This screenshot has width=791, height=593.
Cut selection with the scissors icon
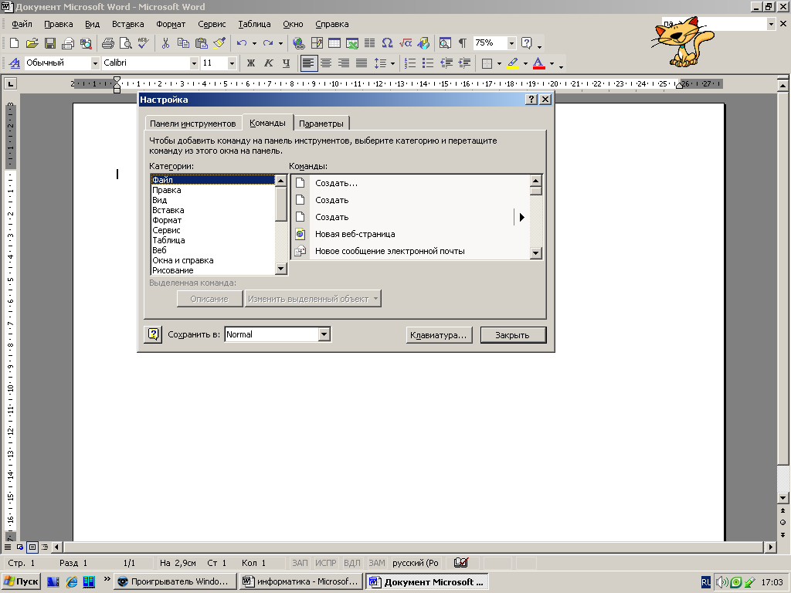tap(165, 43)
